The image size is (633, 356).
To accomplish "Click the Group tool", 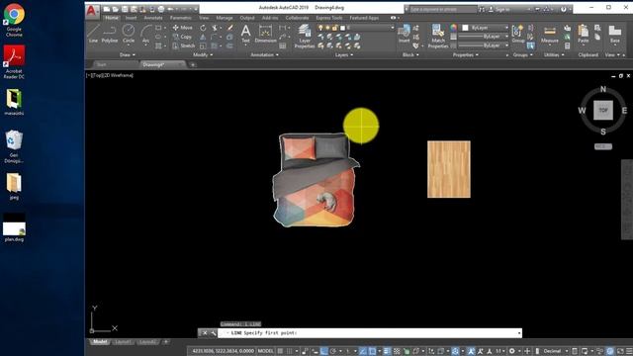I will click(x=518, y=34).
